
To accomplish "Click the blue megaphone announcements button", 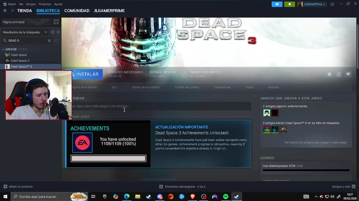I will 277,4.
